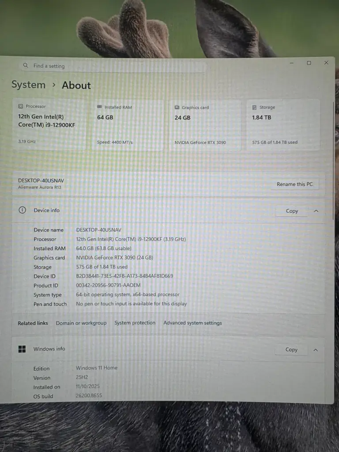Go back to System breadcrumb
The width and height of the screenshot is (339, 452).
click(x=29, y=85)
